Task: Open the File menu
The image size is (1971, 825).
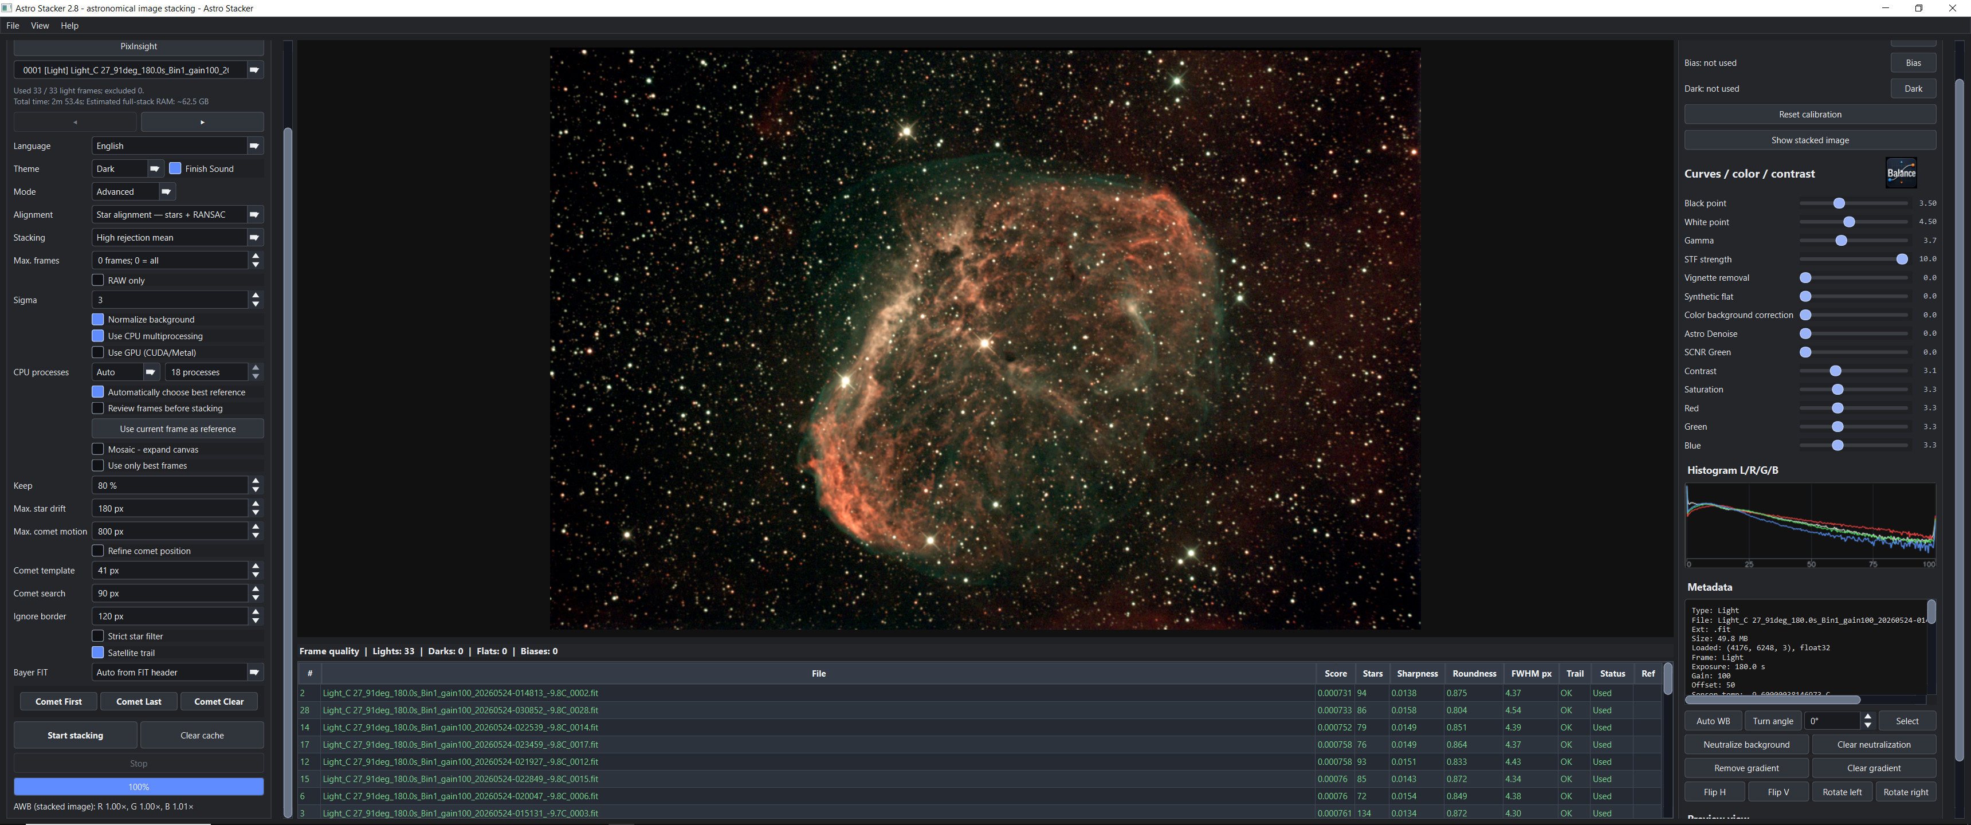Action: tap(13, 26)
